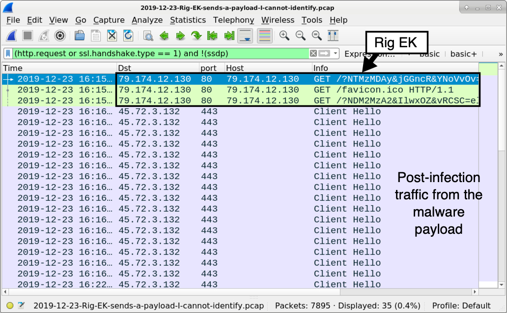Click packet list scroll-down arrow

pyautogui.click(x=501, y=285)
